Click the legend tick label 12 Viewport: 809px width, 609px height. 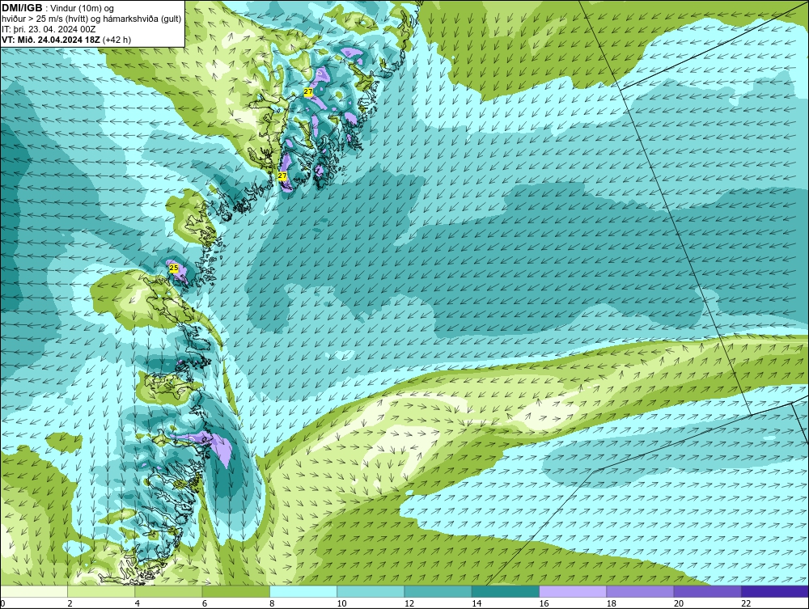(x=409, y=603)
